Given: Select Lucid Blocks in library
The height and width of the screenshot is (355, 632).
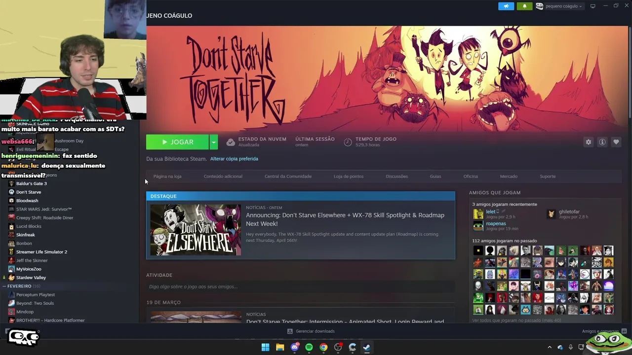Looking at the screenshot, I should point(29,226).
